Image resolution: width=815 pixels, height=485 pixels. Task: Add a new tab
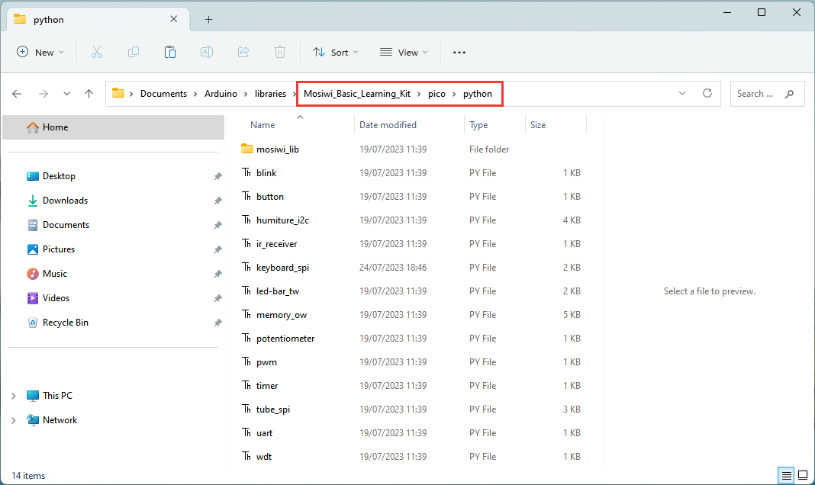[208, 20]
